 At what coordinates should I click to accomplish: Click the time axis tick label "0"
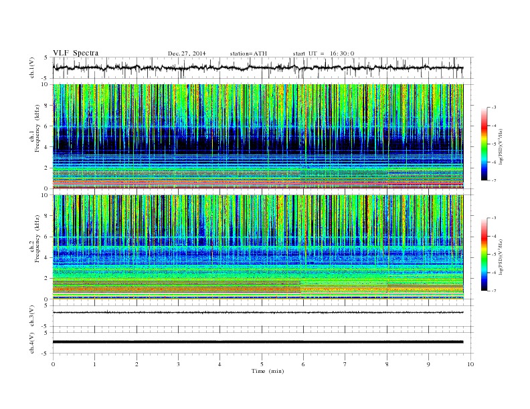tap(53, 364)
